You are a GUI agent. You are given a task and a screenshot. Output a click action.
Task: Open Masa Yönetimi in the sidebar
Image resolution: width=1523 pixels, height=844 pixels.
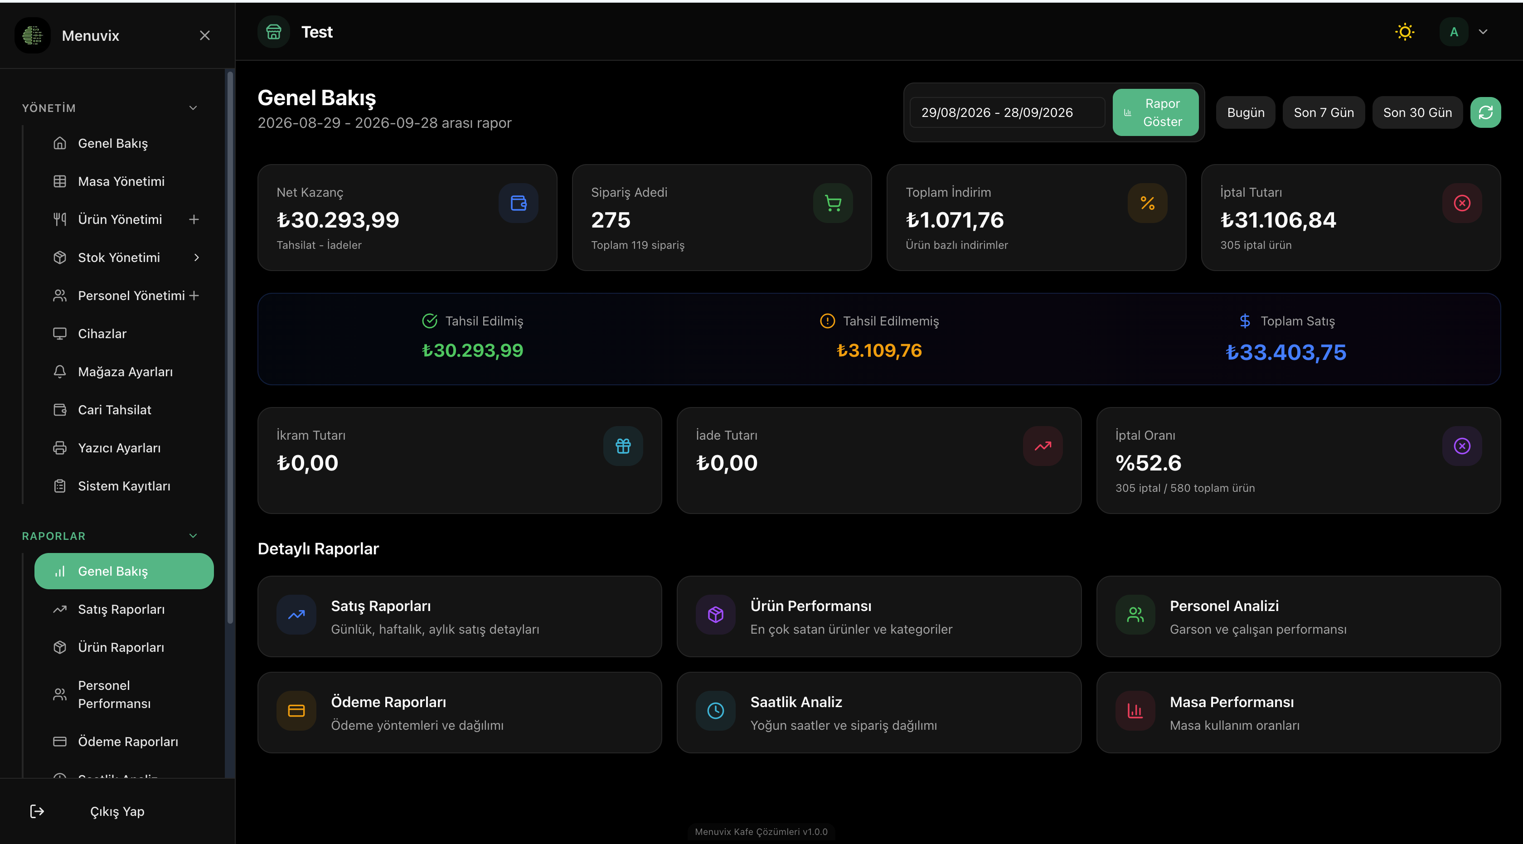124,181
